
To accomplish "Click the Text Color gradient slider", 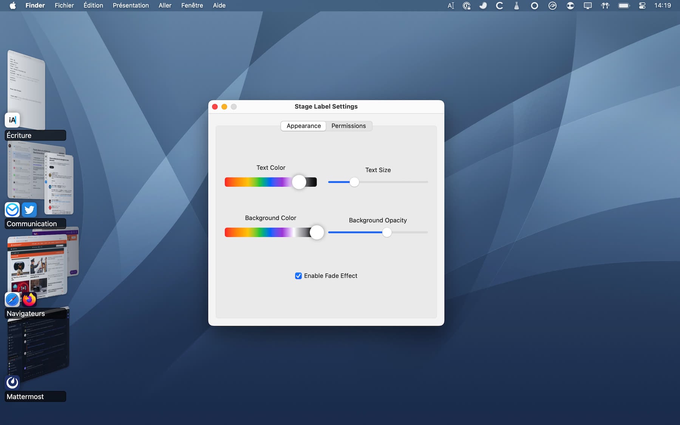I will (x=270, y=182).
